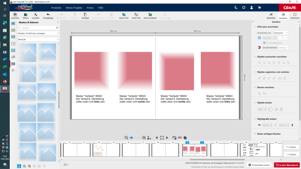Screen dimensions: 301x169
Task: Open the 'Ausrichten am' Fotorand dropdown
Action: [280, 33]
